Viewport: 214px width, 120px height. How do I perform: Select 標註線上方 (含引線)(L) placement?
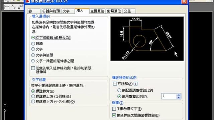(51, 96)
